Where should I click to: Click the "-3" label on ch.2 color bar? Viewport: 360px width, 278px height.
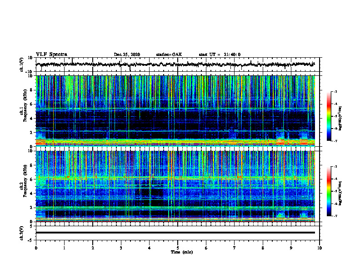[335, 167]
